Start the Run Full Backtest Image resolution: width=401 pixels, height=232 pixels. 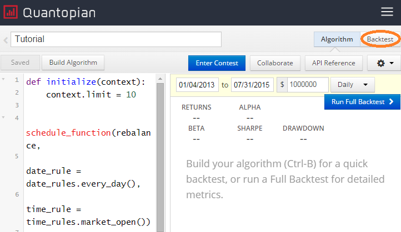click(362, 102)
